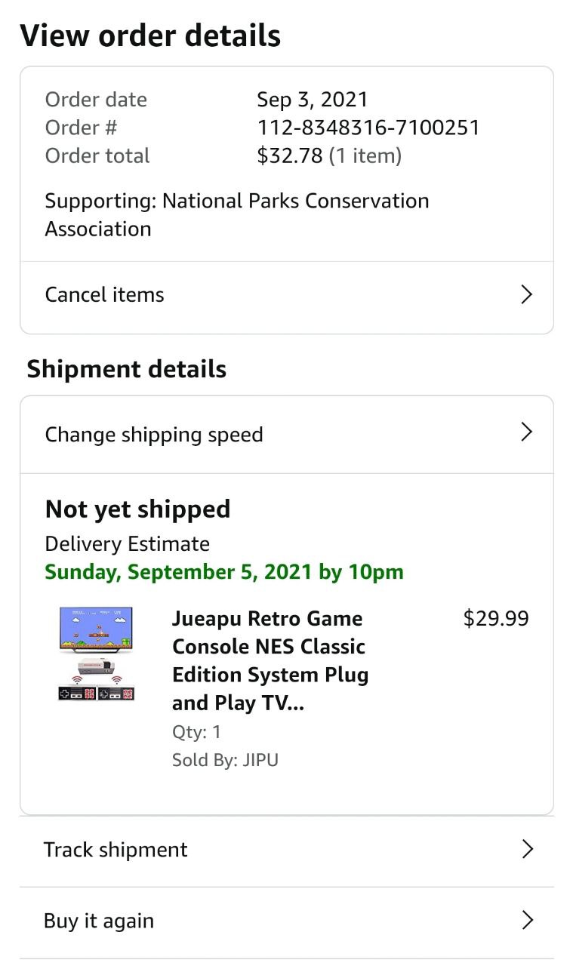Click the chevron arrow beside Cancel items
The height and width of the screenshot is (966, 573).
[527, 294]
